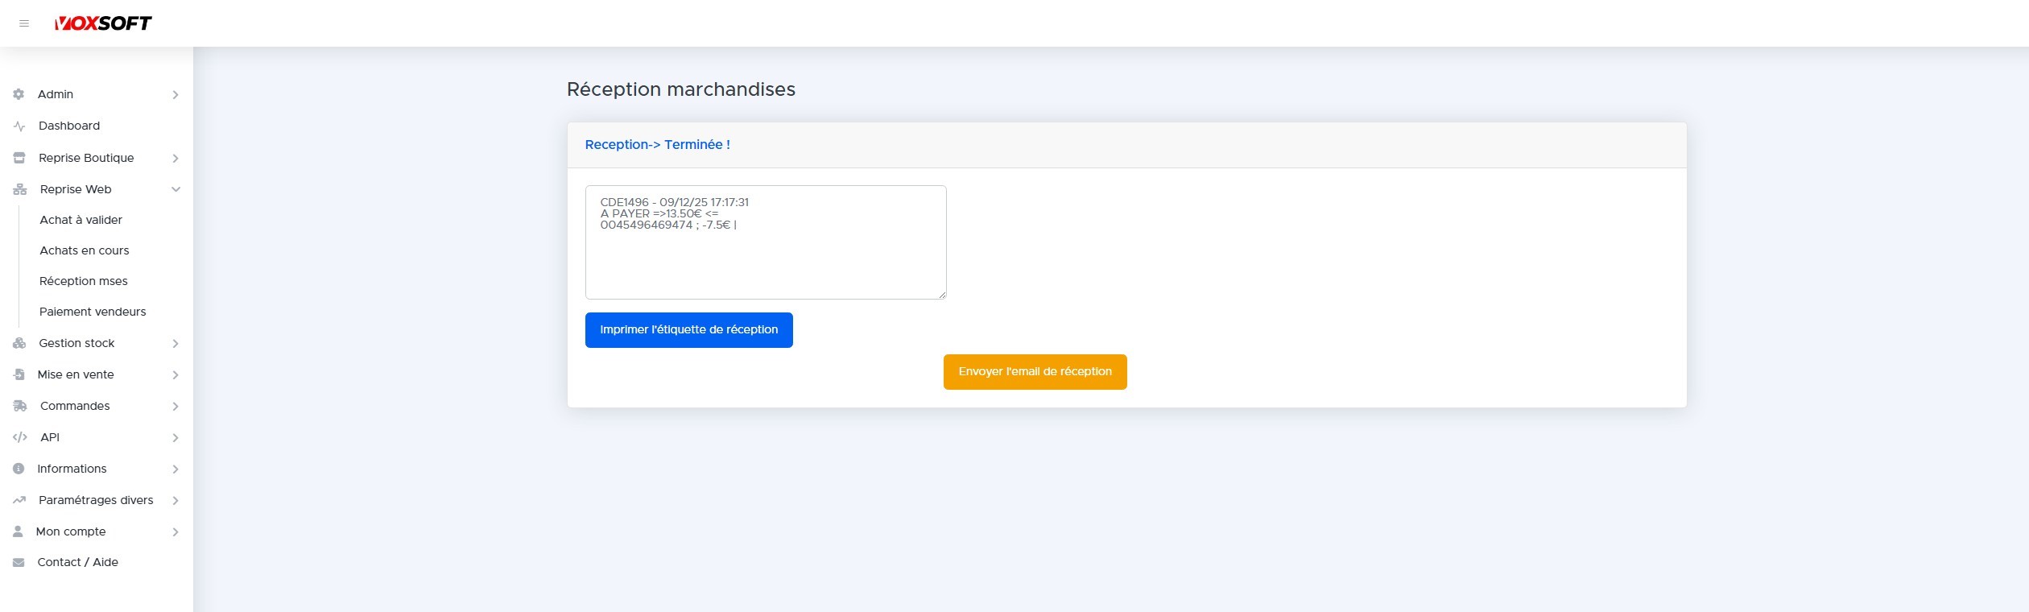
Task: Expand the Mise en vente chevron
Action: [x=176, y=375]
